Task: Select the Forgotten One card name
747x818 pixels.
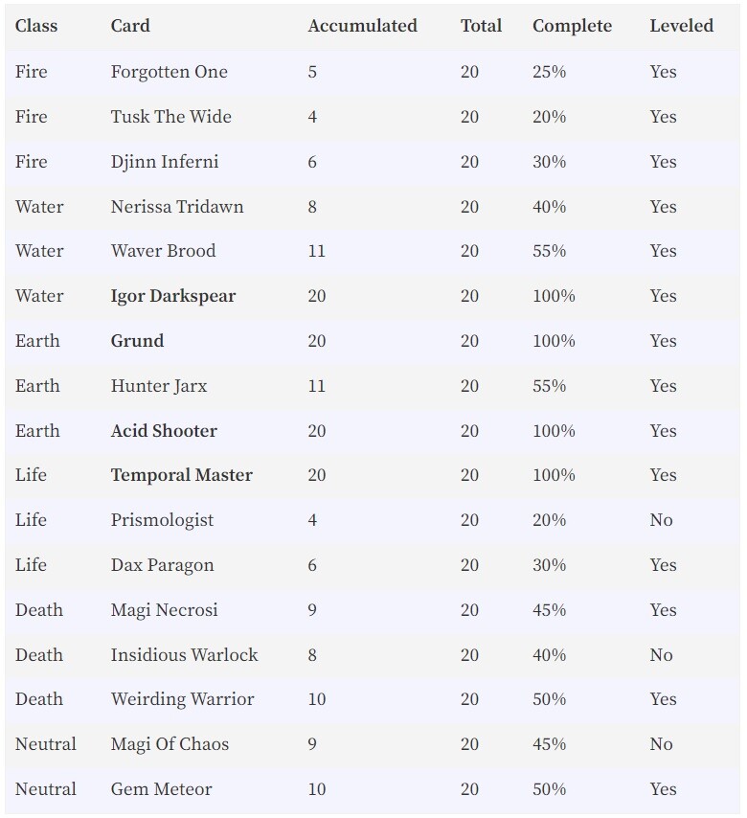Action: pos(169,72)
